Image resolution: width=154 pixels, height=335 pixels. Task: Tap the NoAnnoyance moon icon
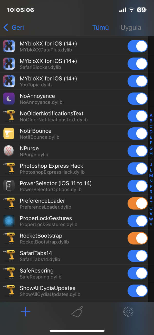point(9,99)
